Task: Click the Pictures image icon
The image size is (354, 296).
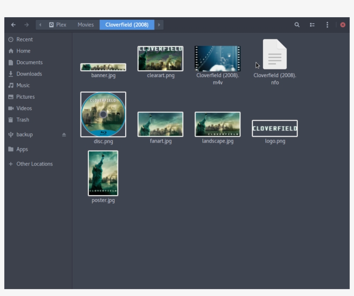Action: point(11,97)
